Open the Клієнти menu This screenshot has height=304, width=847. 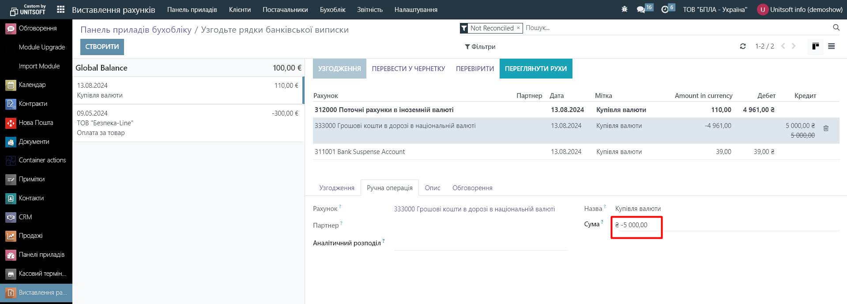click(x=240, y=9)
